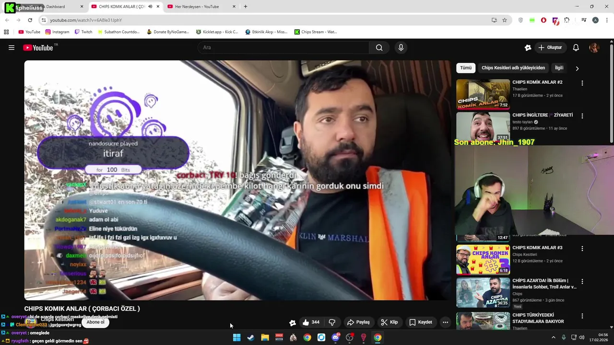Open the Subathon Countdown bookmark
The width and height of the screenshot is (614, 345).
[118, 32]
